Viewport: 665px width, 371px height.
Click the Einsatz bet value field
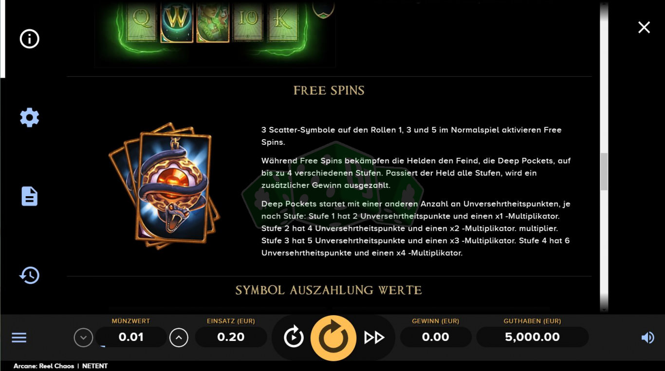click(x=231, y=337)
